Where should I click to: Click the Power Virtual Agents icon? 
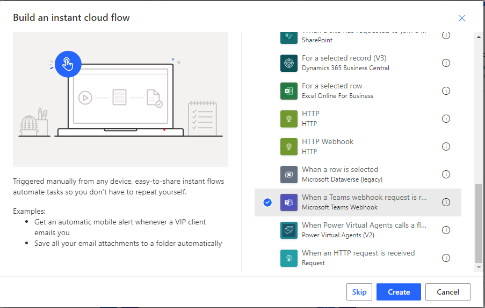click(288, 230)
